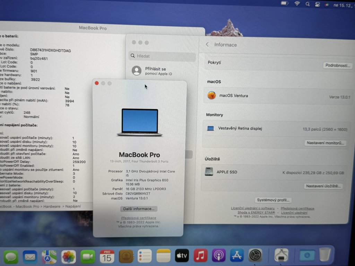Open Nastavení úložiště… button

(323, 186)
